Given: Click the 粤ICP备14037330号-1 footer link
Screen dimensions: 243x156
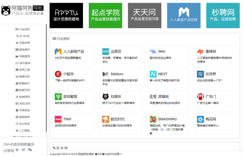Looking at the screenshot, I should coord(108,154).
